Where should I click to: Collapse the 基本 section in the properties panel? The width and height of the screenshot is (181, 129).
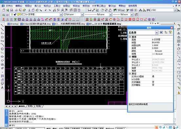[x=130, y=37]
